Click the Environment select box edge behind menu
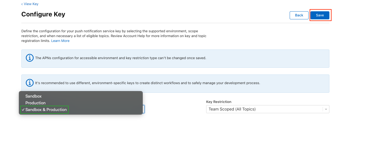This screenshot has width=371, height=157. point(144,109)
